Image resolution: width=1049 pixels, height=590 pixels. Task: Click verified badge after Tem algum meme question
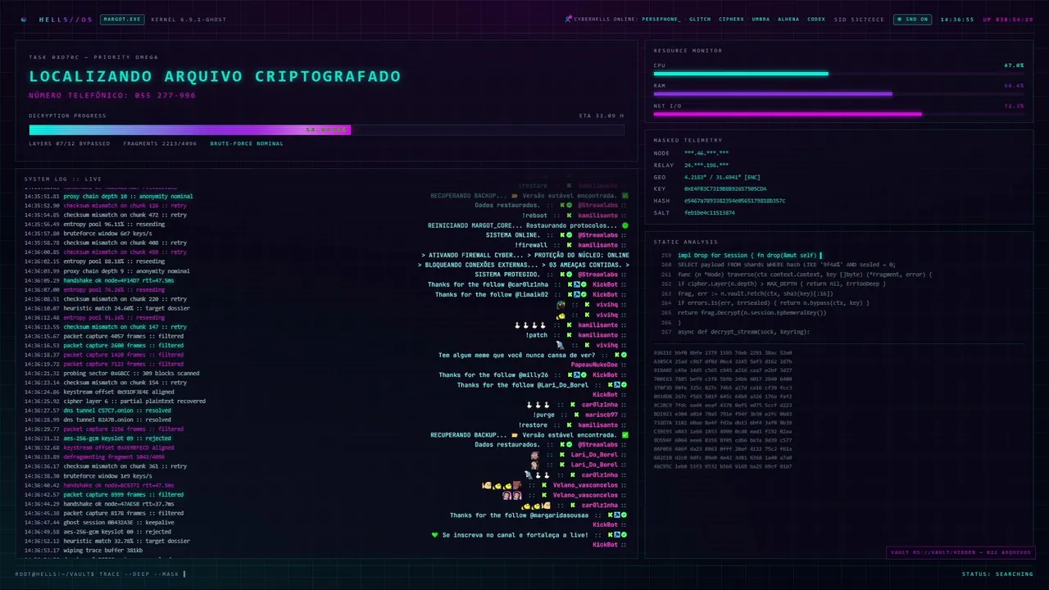624,355
